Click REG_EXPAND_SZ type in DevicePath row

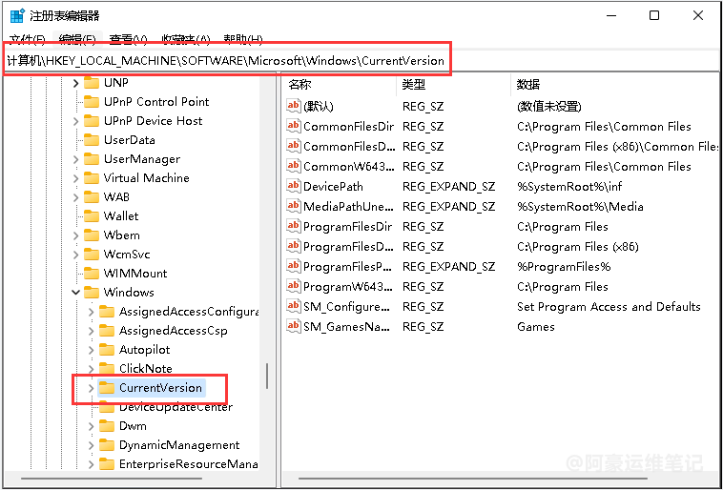pyautogui.click(x=448, y=187)
